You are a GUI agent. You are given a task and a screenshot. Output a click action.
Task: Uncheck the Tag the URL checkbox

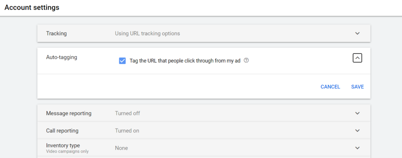click(x=122, y=61)
